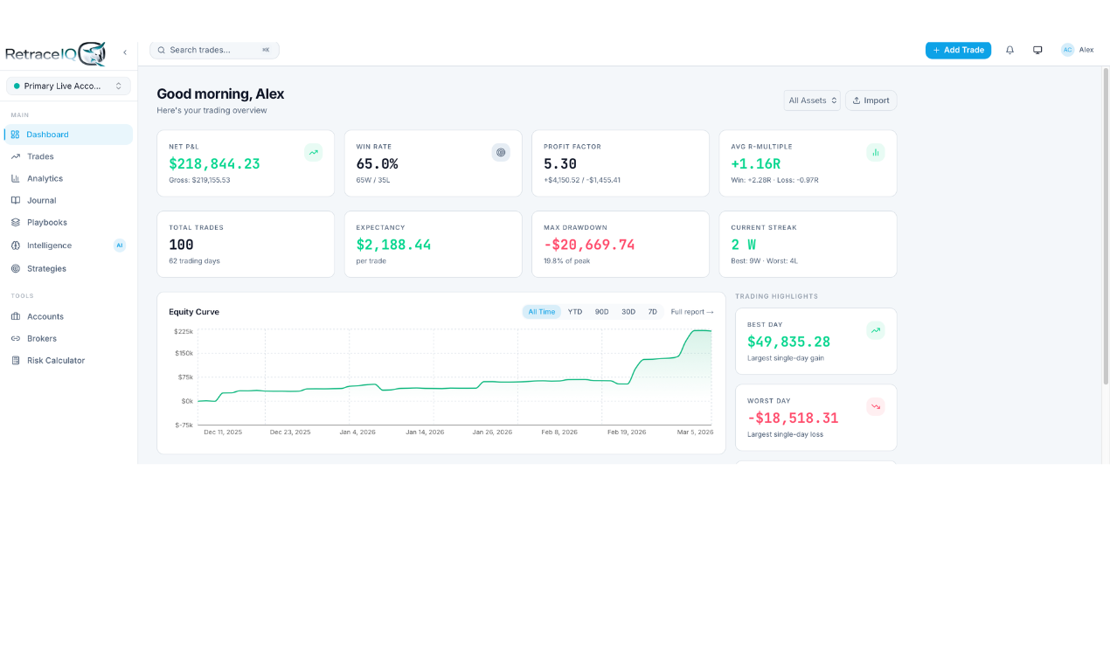The height and width of the screenshot is (664, 1110).
Task: Toggle the 7D time range
Action: point(655,311)
